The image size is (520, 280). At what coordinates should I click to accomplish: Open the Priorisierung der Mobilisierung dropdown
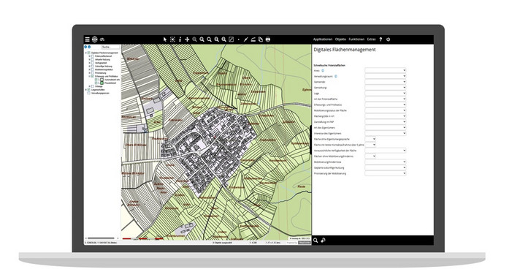click(x=386, y=173)
